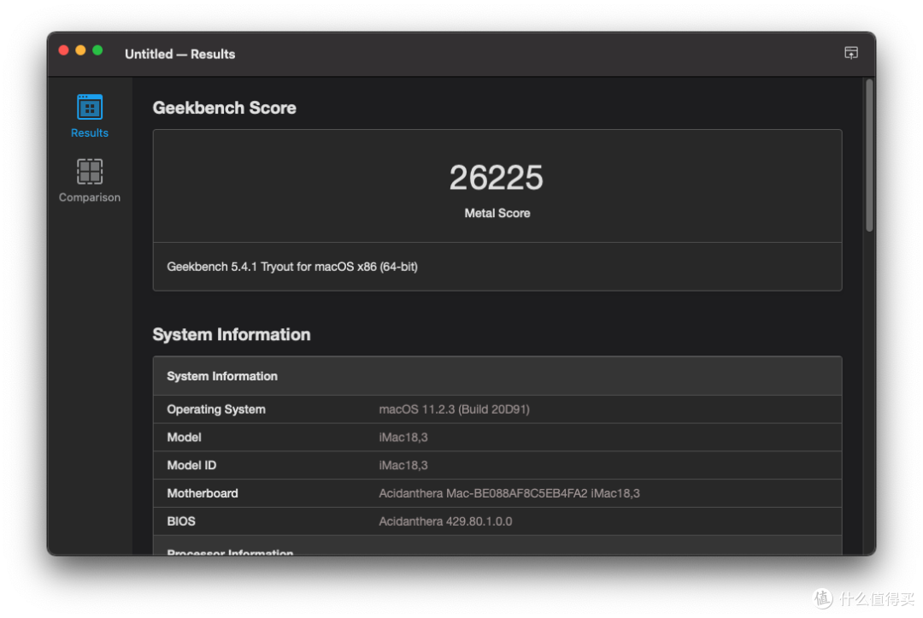This screenshot has width=923, height=618.
Task: Click the iMac18,3 Model value
Action: coord(403,438)
